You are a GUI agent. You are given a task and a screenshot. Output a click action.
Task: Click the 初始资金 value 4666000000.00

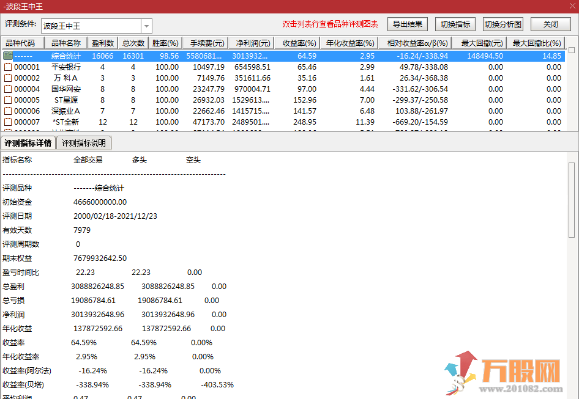tap(100, 202)
